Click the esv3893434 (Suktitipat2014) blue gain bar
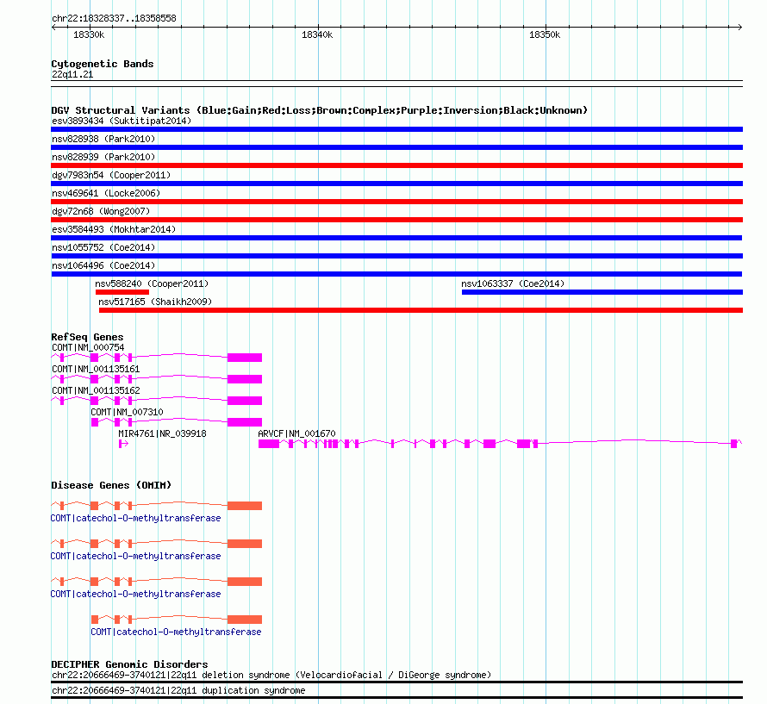Screen dimensions: 767x704 click(x=396, y=129)
